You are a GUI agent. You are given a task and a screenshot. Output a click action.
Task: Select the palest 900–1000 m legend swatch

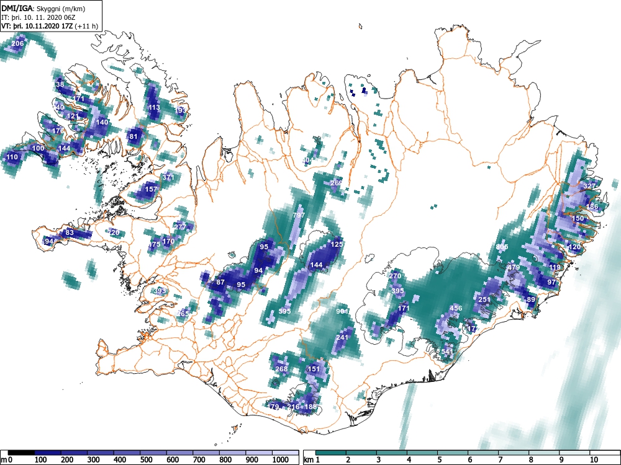[x=259, y=453]
